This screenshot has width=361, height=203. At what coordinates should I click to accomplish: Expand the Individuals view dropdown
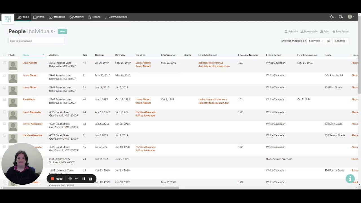coord(41,31)
